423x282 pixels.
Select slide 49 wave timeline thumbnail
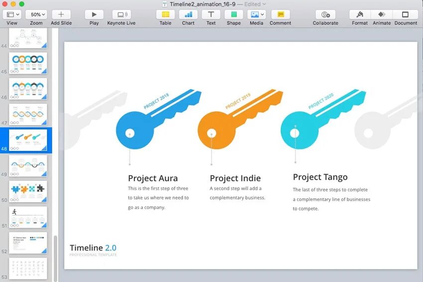click(x=28, y=166)
